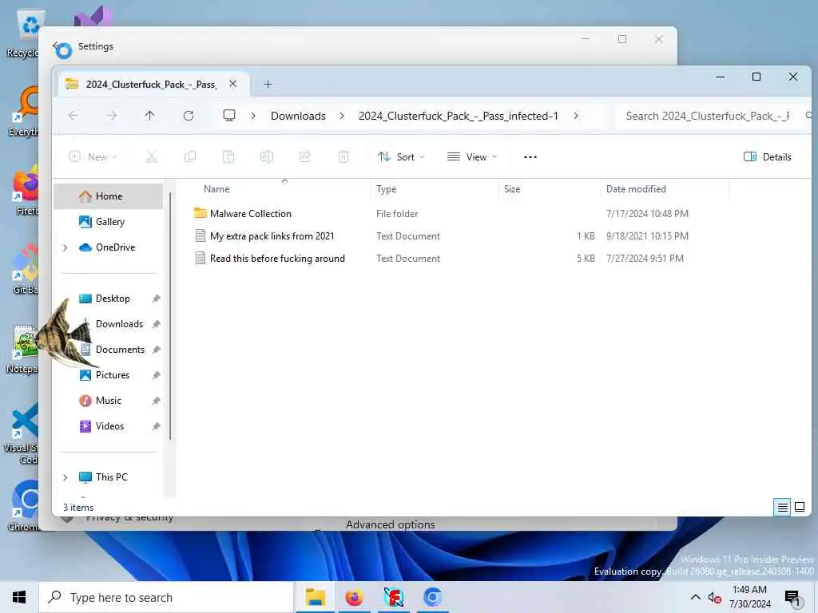Viewport: 818px width, 613px height.
Task: Open File Explorer from the taskbar
Action: (x=316, y=597)
